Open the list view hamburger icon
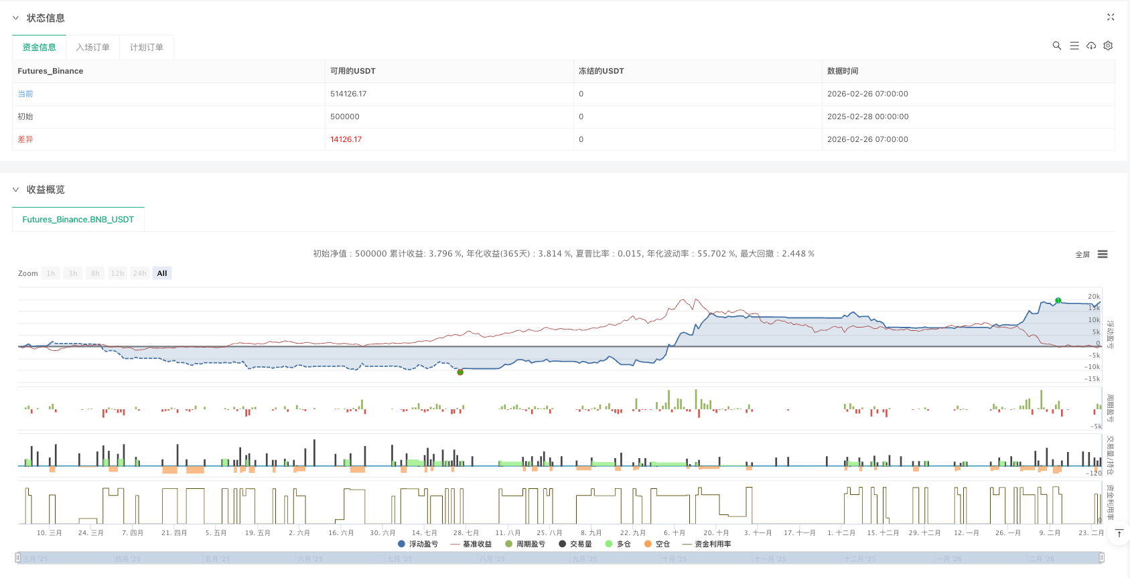This screenshot has height=578, width=1130. point(1074,46)
